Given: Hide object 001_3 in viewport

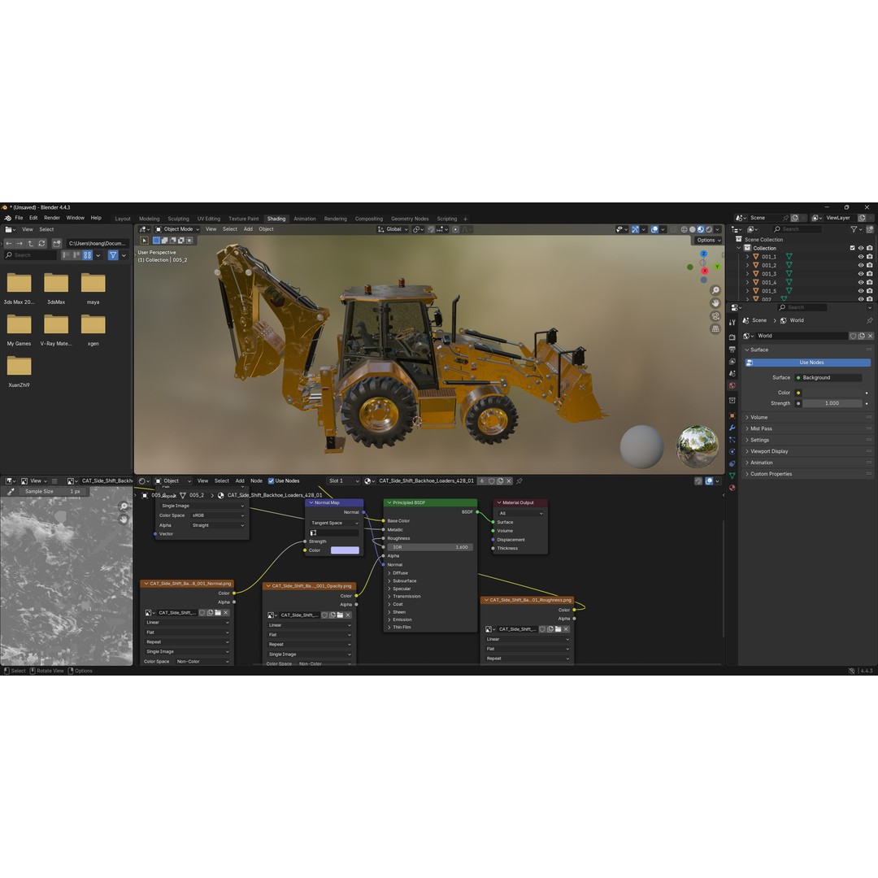Looking at the screenshot, I should (x=861, y=274).
